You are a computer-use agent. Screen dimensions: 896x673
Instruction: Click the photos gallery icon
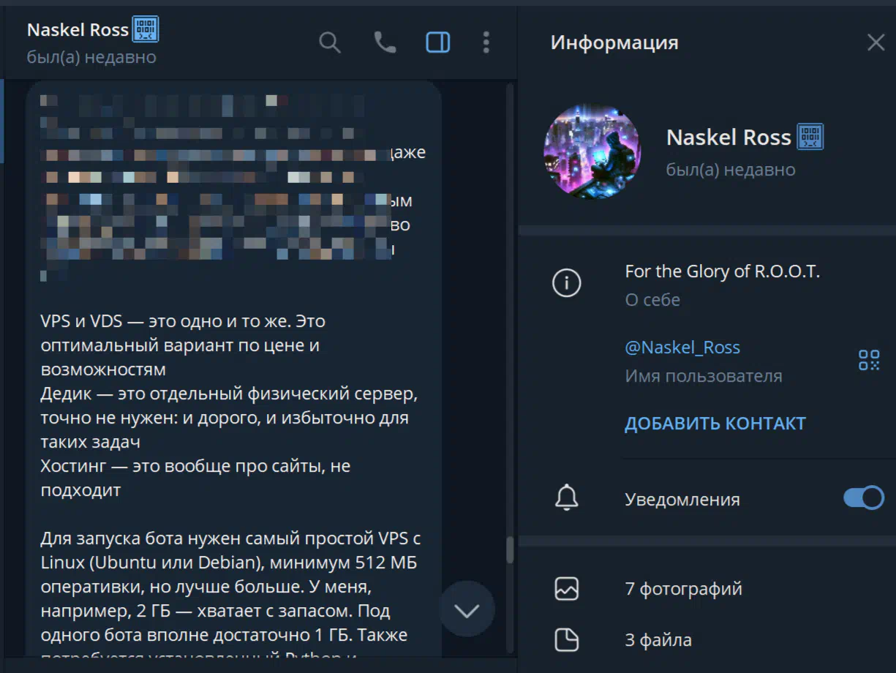[x=567, y=589]
